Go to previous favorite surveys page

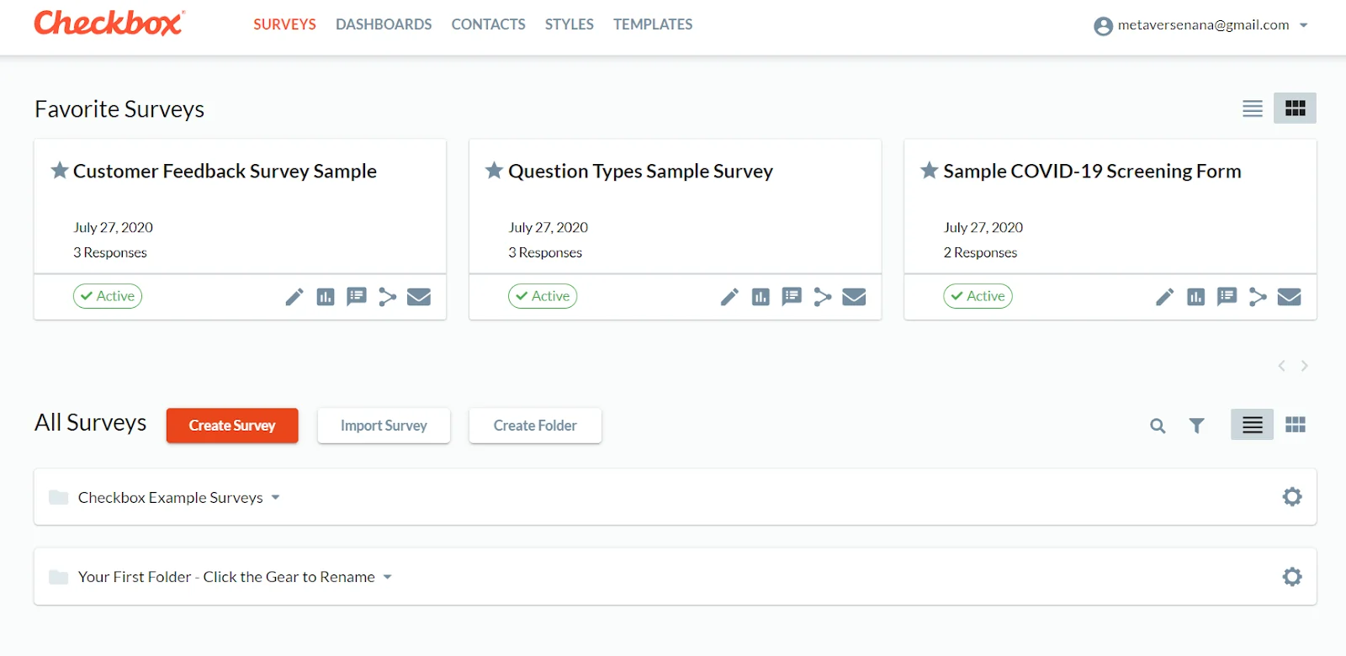[1281, 366]
